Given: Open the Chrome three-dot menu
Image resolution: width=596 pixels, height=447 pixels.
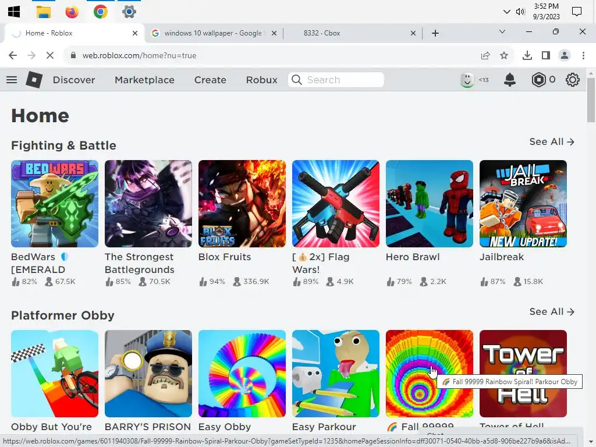Looking at the screenshot, I should [x=583, y=55].
